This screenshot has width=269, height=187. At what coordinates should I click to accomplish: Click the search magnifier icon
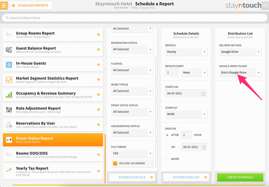(7, 18)
